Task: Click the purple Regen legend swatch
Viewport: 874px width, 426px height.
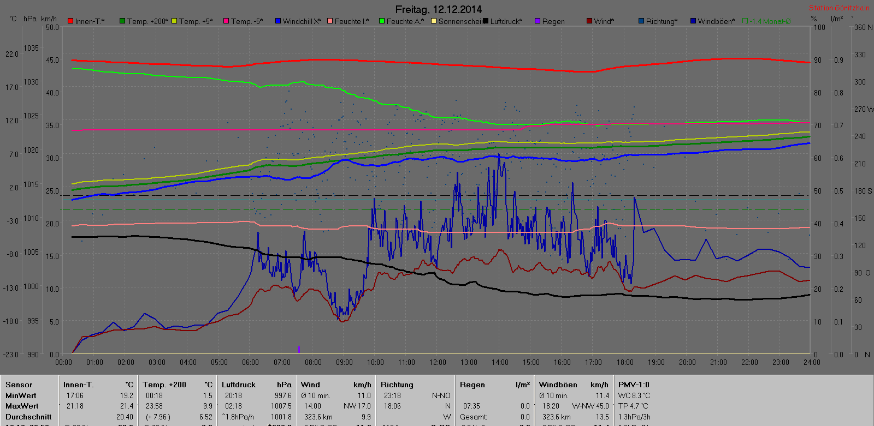Action: (538, 21)
